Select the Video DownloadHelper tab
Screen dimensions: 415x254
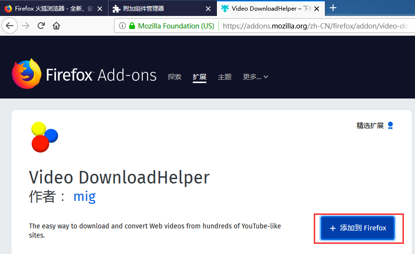click(270, 9)
